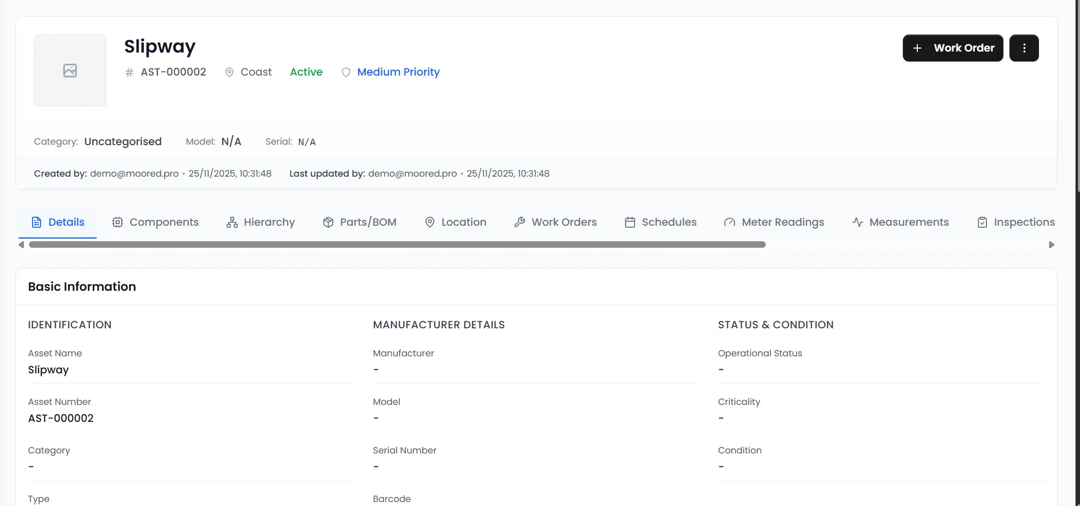This screenshot has width=1080, height=506.
Task: Open the three-dot actions menu
Action: [x=1024, y=48]
